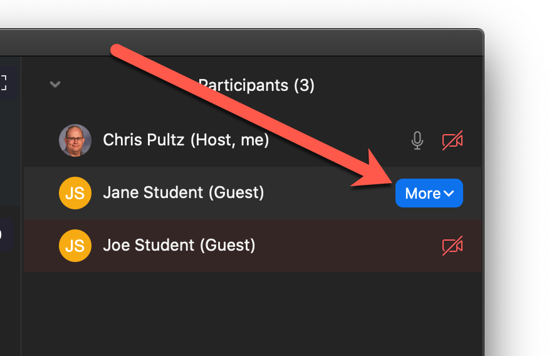The image size is (554, 356).
Task: Click Chris Pultz's profile photo
Action: point(75,140)
